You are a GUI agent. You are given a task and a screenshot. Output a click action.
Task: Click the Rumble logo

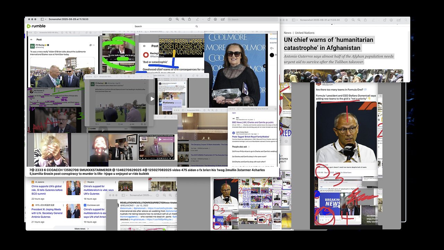[x=36, y=26]
